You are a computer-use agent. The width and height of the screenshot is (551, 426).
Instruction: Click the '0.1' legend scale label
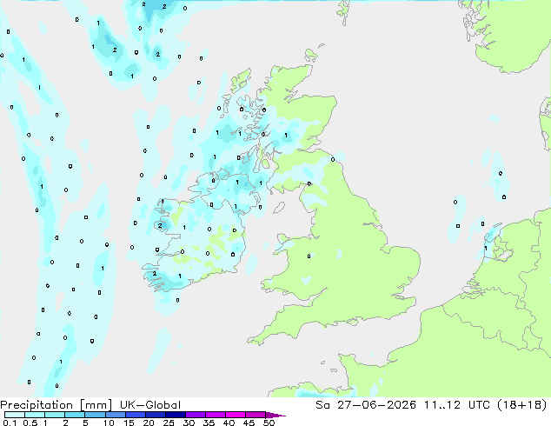pyautogui.click(x=10, y=423)
